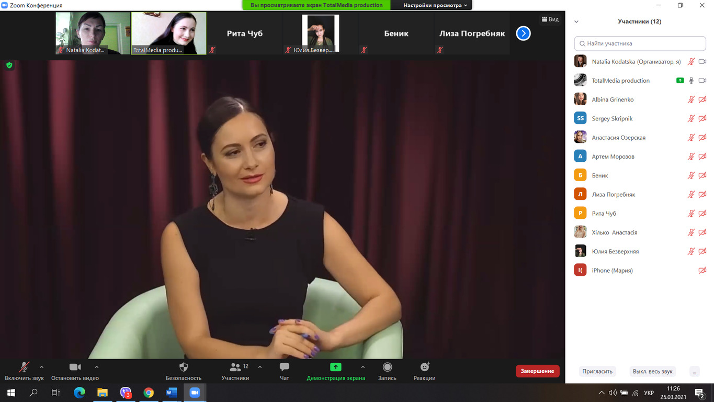The height and width of the screenshot is (402, 714).
Task: Select Юлия Безверхняя video thumbnail
Action: coord(320,33)
